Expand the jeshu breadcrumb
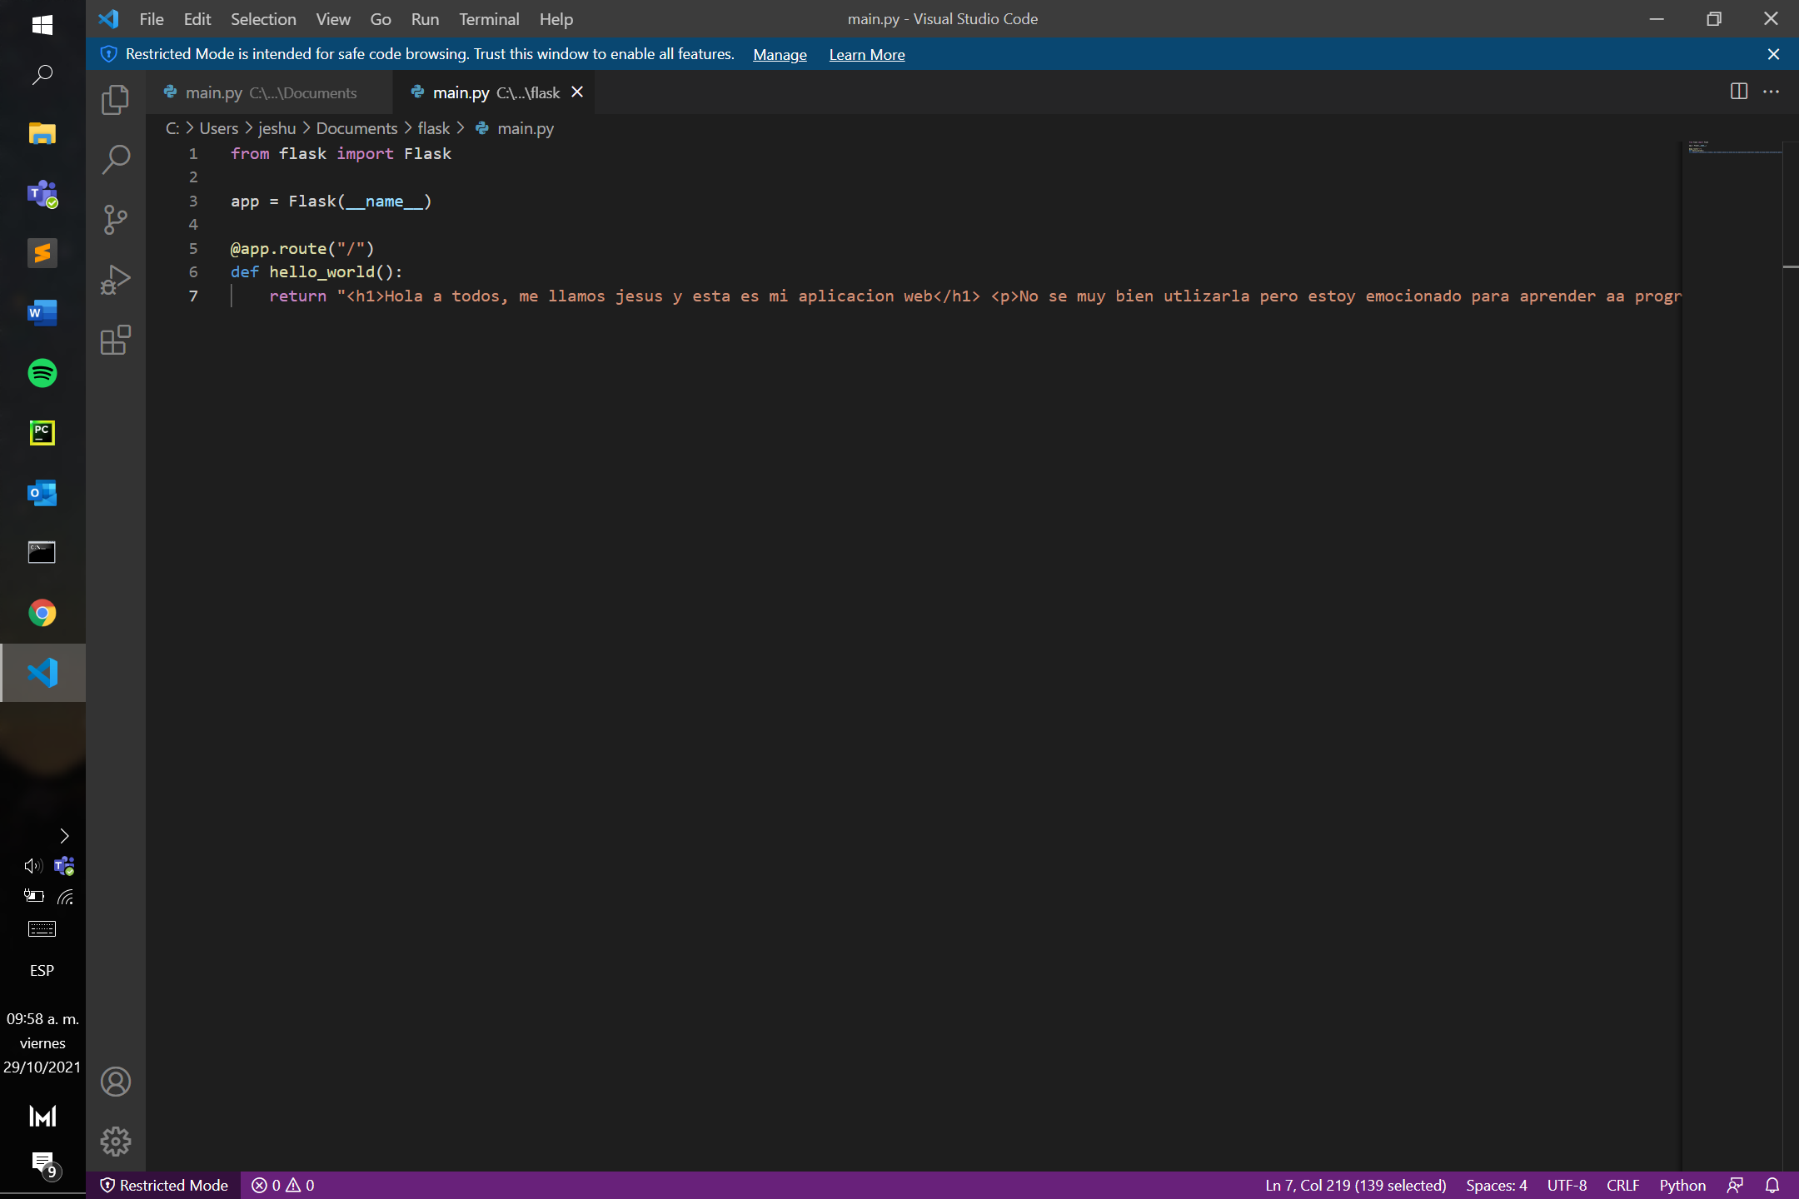This screenshot has height=1199, width=1799. point(277,128)
